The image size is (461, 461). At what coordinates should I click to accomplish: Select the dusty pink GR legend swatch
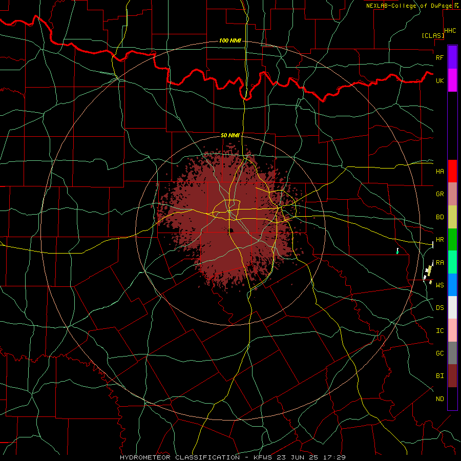tap(452, 194)
